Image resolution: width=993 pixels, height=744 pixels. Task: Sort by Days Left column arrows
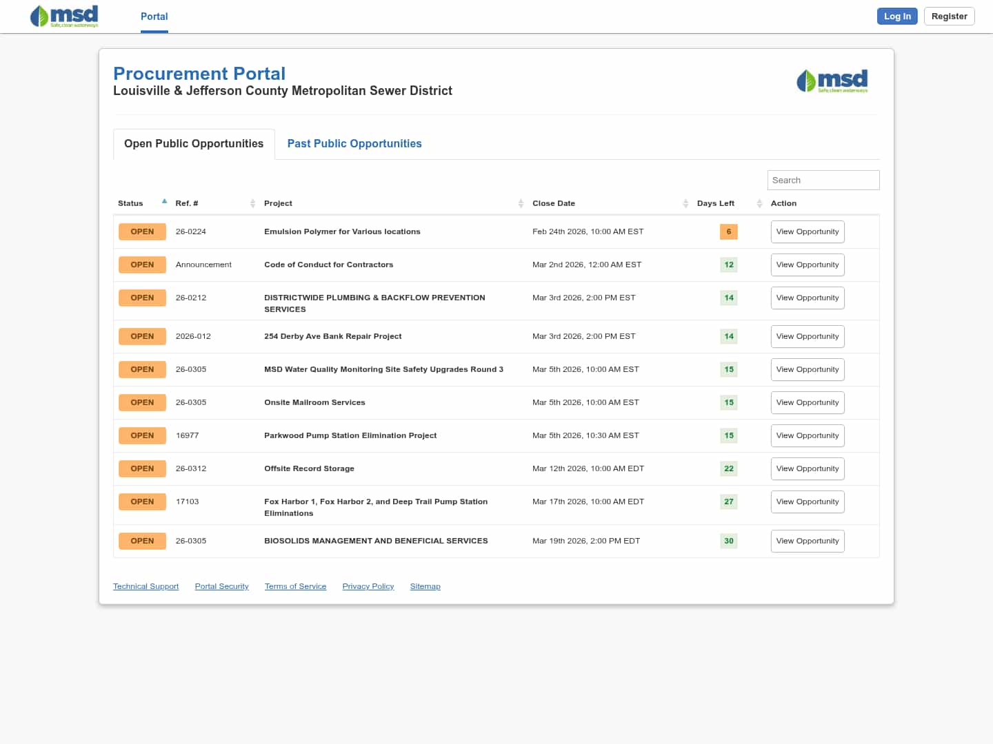[759, 203]
